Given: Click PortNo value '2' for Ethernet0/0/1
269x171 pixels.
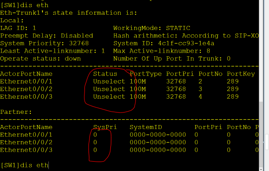Looking at the screenshot, I should coord(200,81).
